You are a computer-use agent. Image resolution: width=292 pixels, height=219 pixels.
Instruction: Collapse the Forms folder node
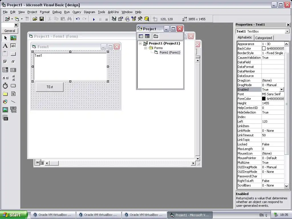(x=146, y=48)
